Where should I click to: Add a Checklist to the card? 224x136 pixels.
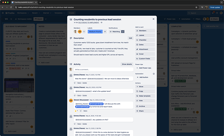point(145,40)
